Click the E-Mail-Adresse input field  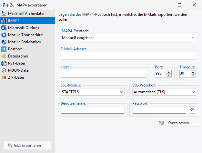(128, 56)
